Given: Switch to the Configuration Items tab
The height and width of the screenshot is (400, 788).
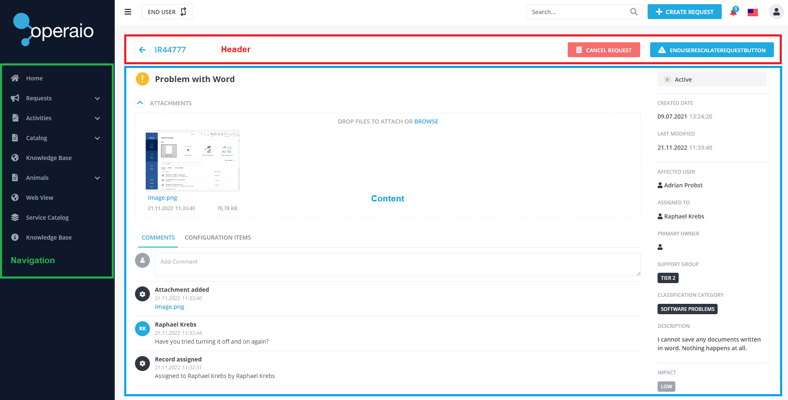Looking at the screenshot, I should (x=218, y=238).
